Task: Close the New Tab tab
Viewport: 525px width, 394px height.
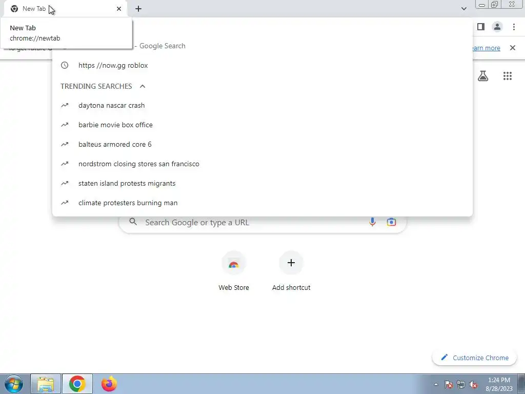Action: (x=119, y=9)
